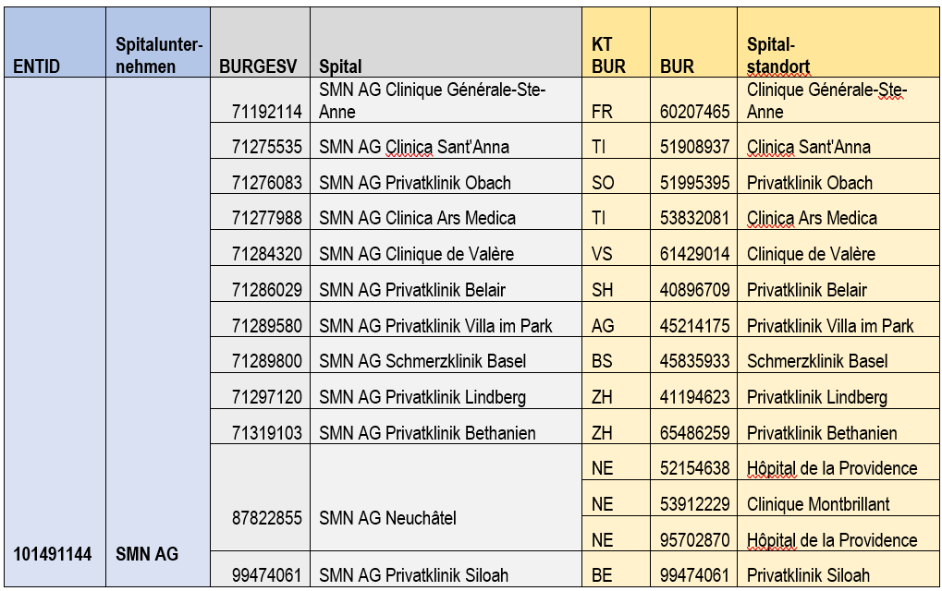Click the SMN AG Neuchâtel cell
942x591 pixels.
tap(446, 498)
